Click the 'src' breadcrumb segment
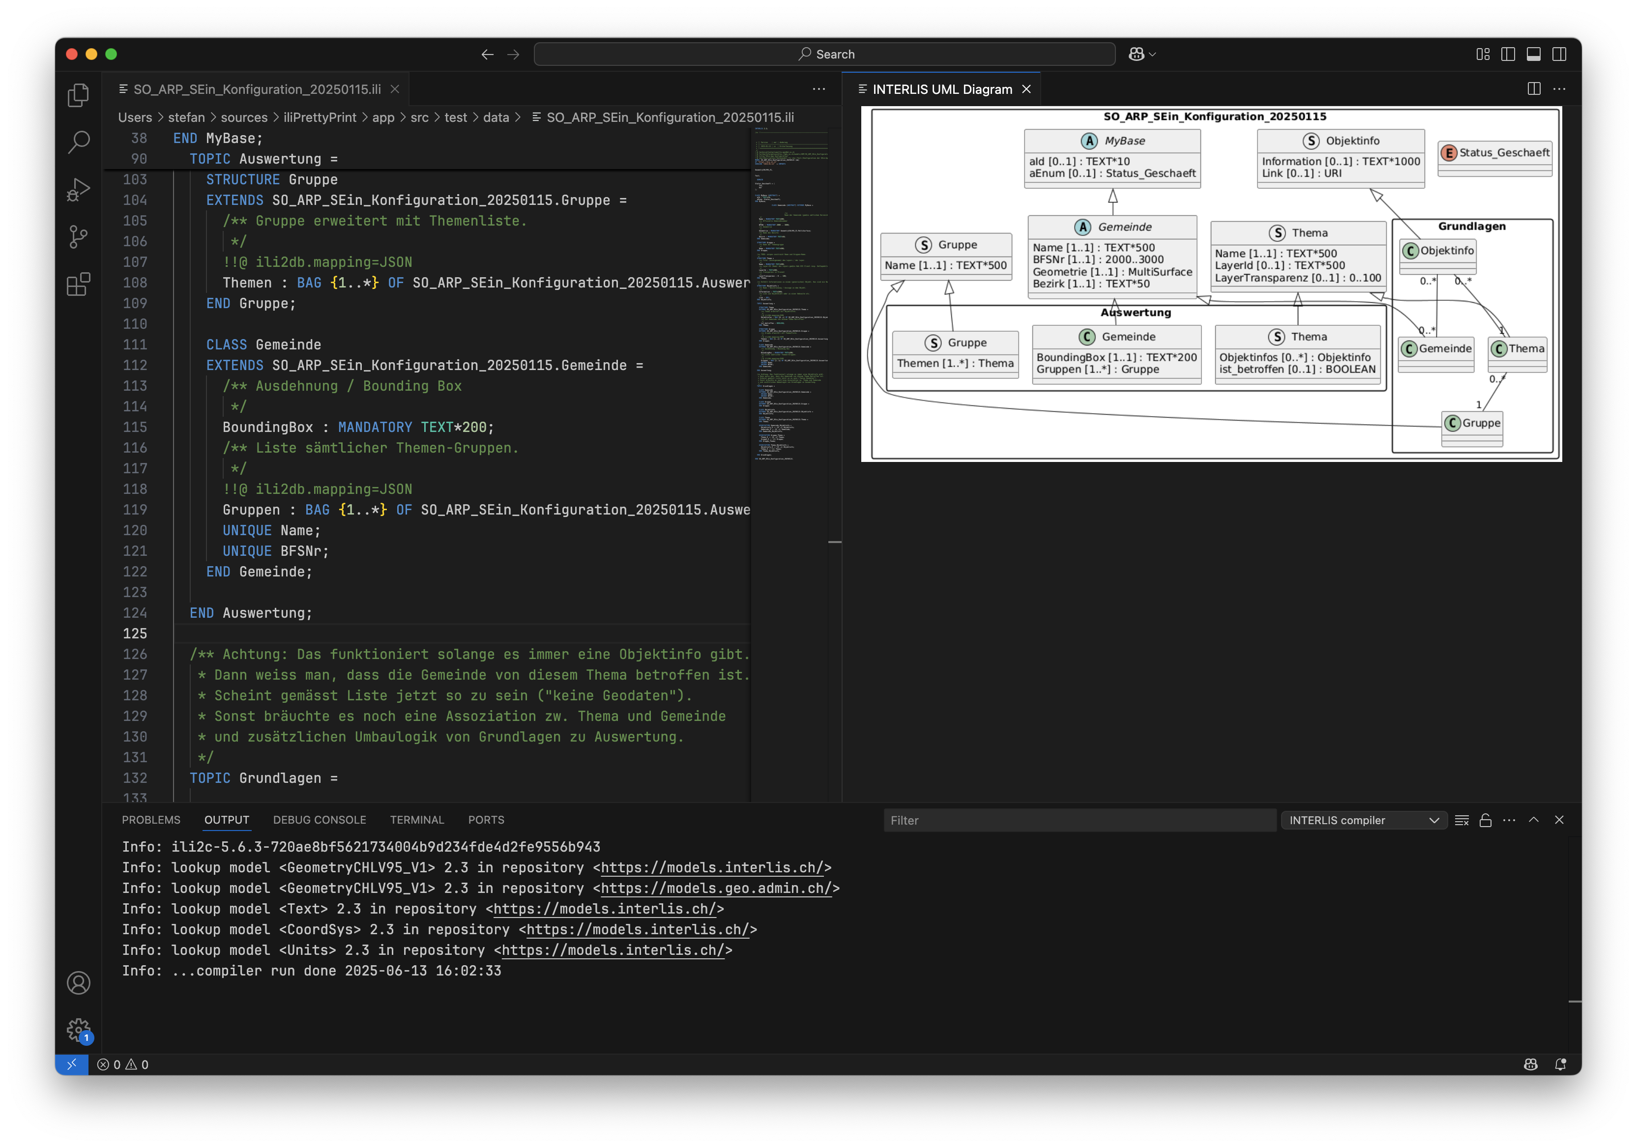The height and width of the screenshot is (1148, 1637). coord(419,117)
